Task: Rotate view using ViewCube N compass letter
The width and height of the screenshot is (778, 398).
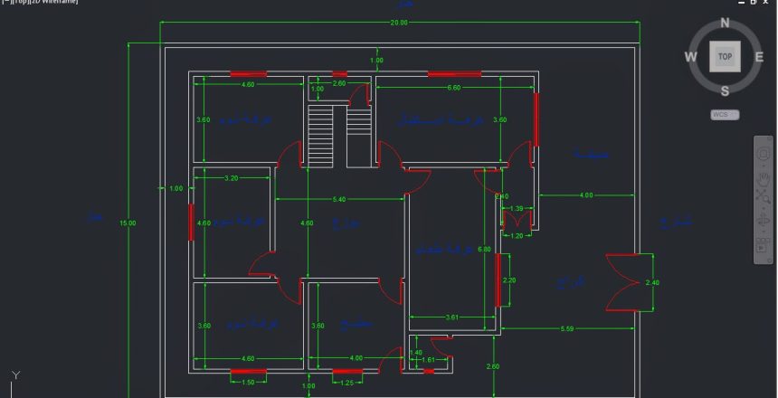Action: pyautogui.click(x=725, y=23)
